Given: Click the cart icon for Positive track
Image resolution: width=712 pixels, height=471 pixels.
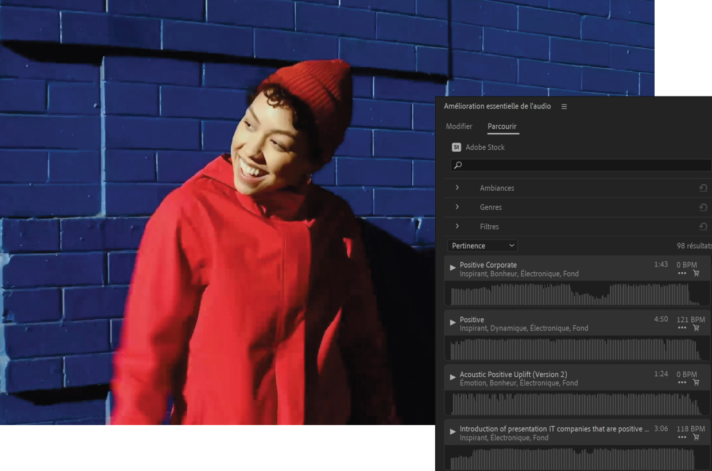Looking at the screenshot, I should 696,328.
